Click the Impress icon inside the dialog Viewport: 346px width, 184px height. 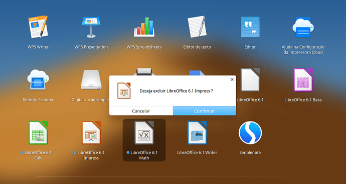tap(124, 90)
